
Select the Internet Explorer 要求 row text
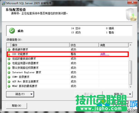27,72
